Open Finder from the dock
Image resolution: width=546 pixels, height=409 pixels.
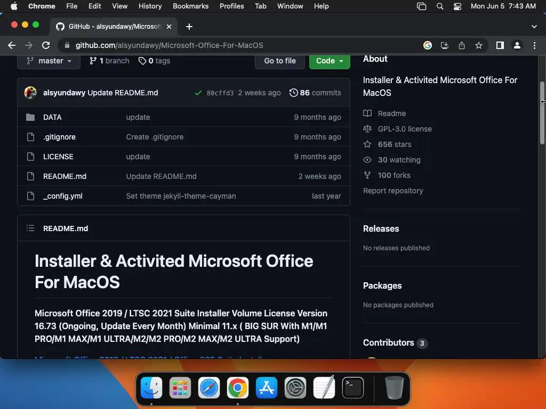point(151,388)
